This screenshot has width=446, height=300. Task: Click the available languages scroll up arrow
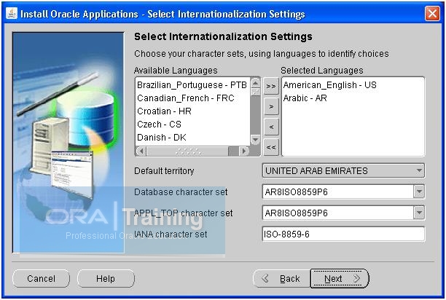pyautogui.click(x=255, y=83)
